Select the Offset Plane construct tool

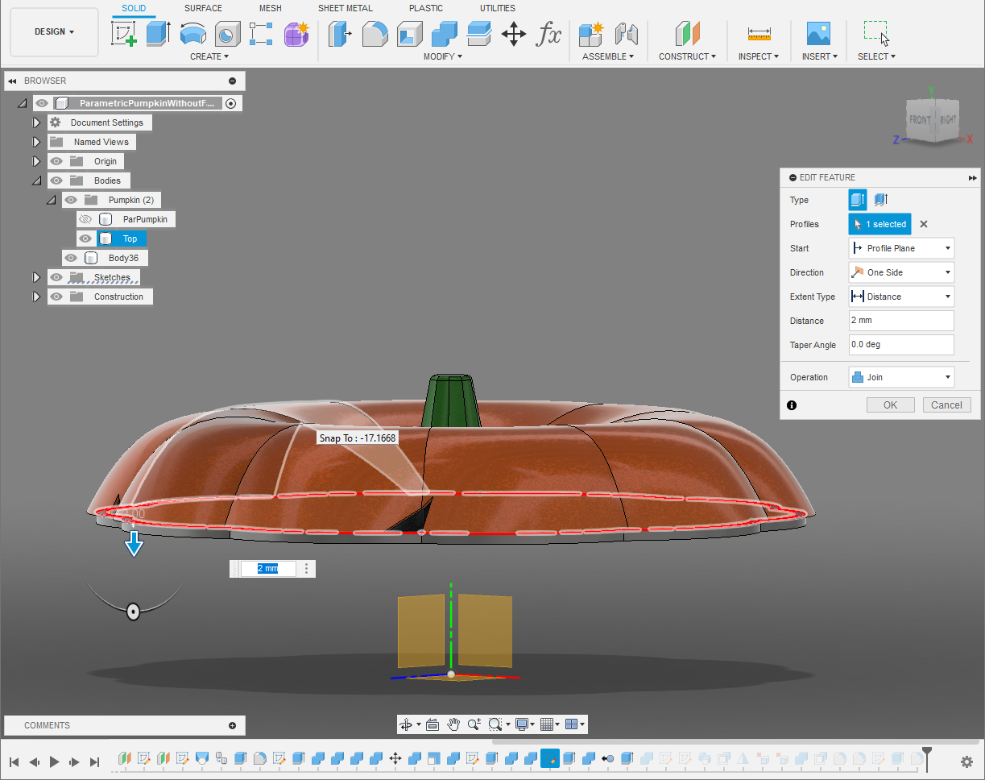pyautogui.click(x=687, y=34)
